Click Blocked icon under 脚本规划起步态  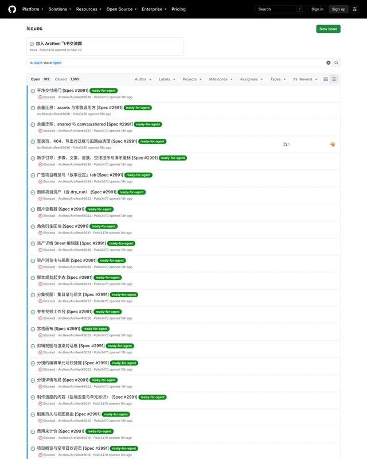40,284
